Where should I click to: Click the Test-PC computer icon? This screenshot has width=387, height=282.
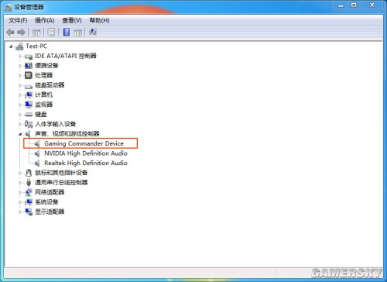19,46
